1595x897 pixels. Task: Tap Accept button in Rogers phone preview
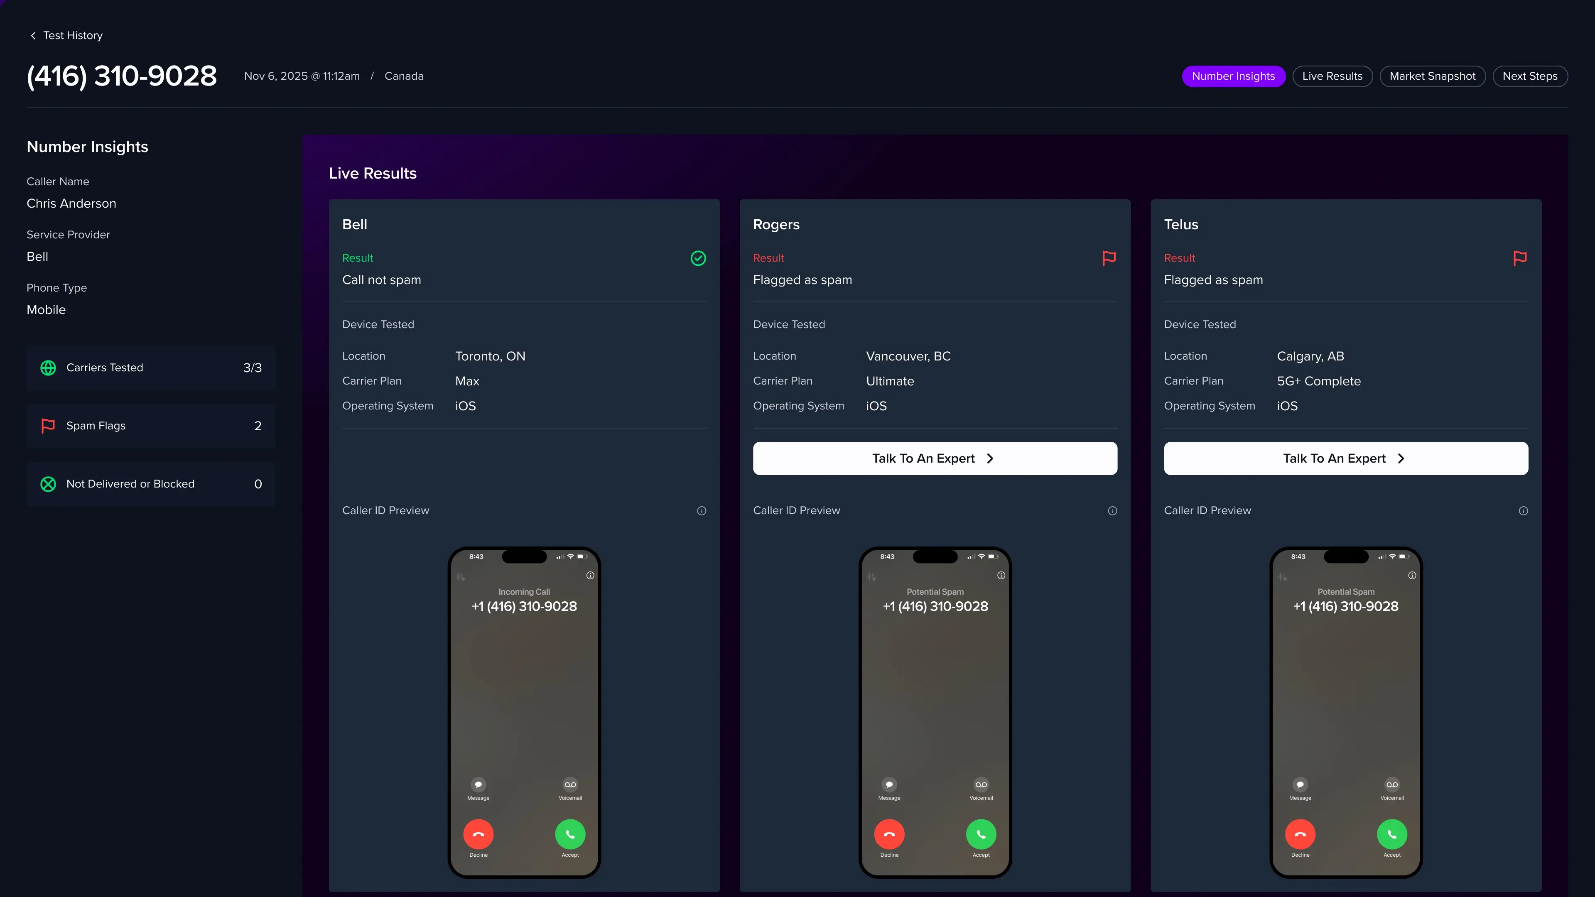[x=981, y=834]
